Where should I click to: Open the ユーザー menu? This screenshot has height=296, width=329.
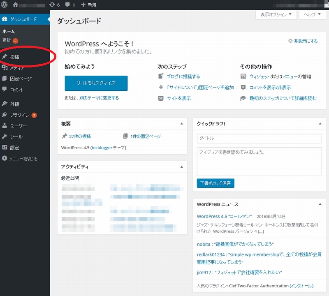(x=25, y=126)
